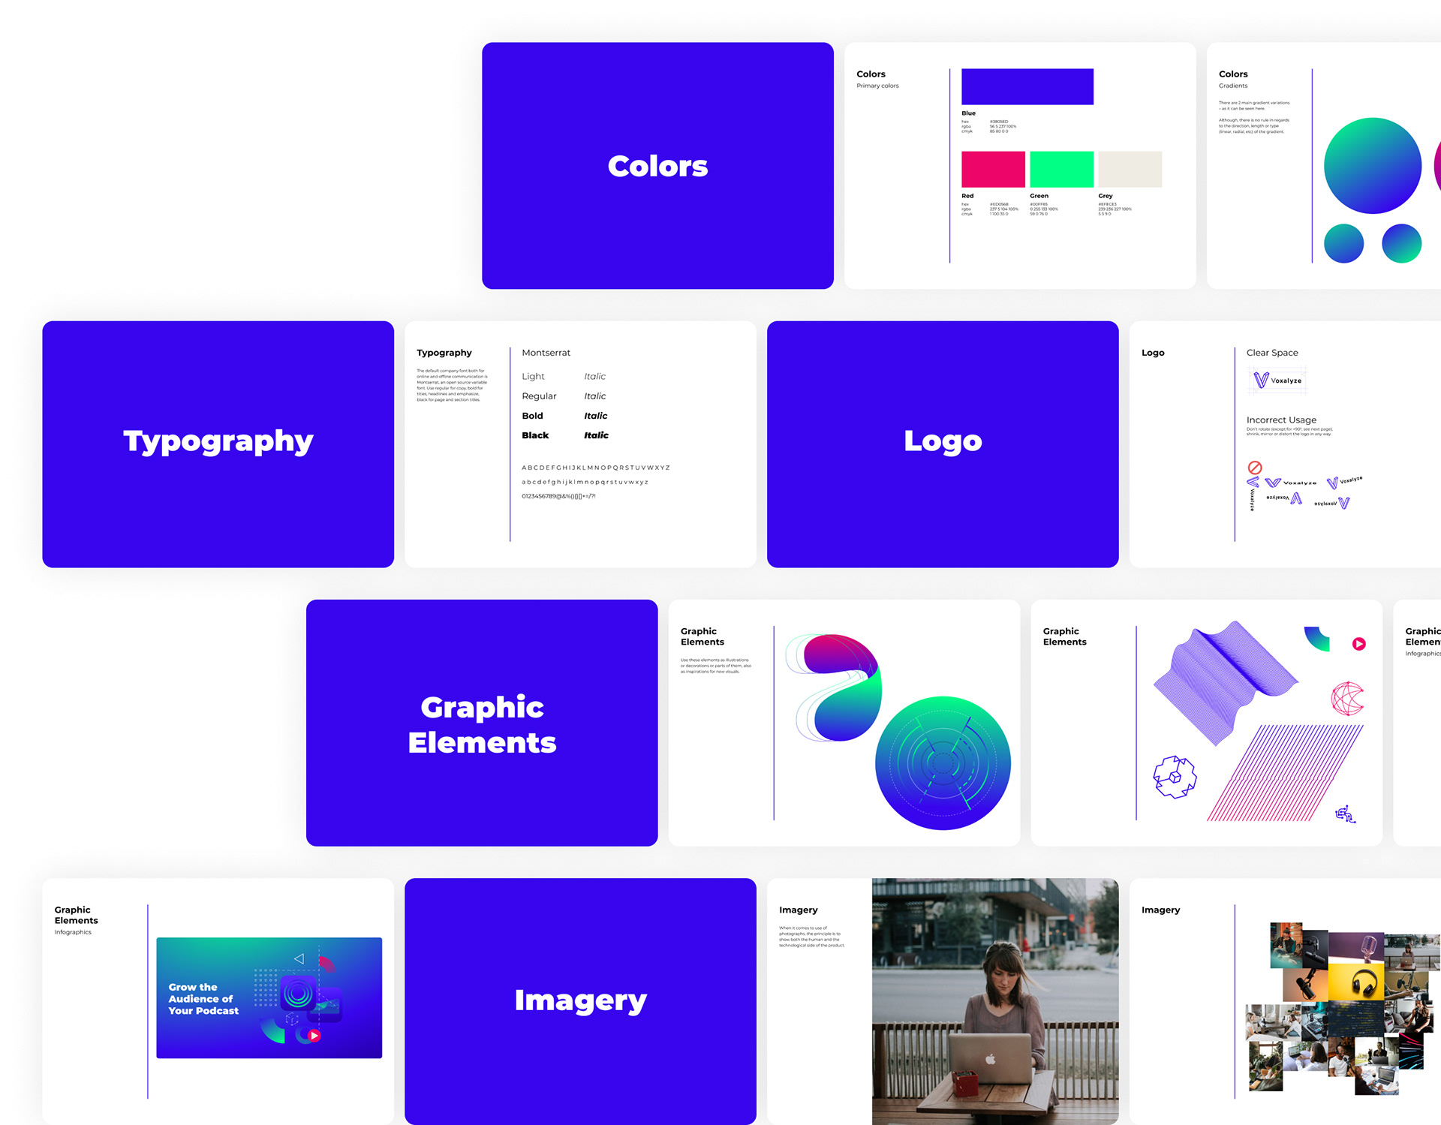Open the Logo title slide

(x=943, y=444)
